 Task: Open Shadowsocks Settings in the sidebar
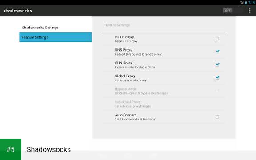tap(56, 28)
